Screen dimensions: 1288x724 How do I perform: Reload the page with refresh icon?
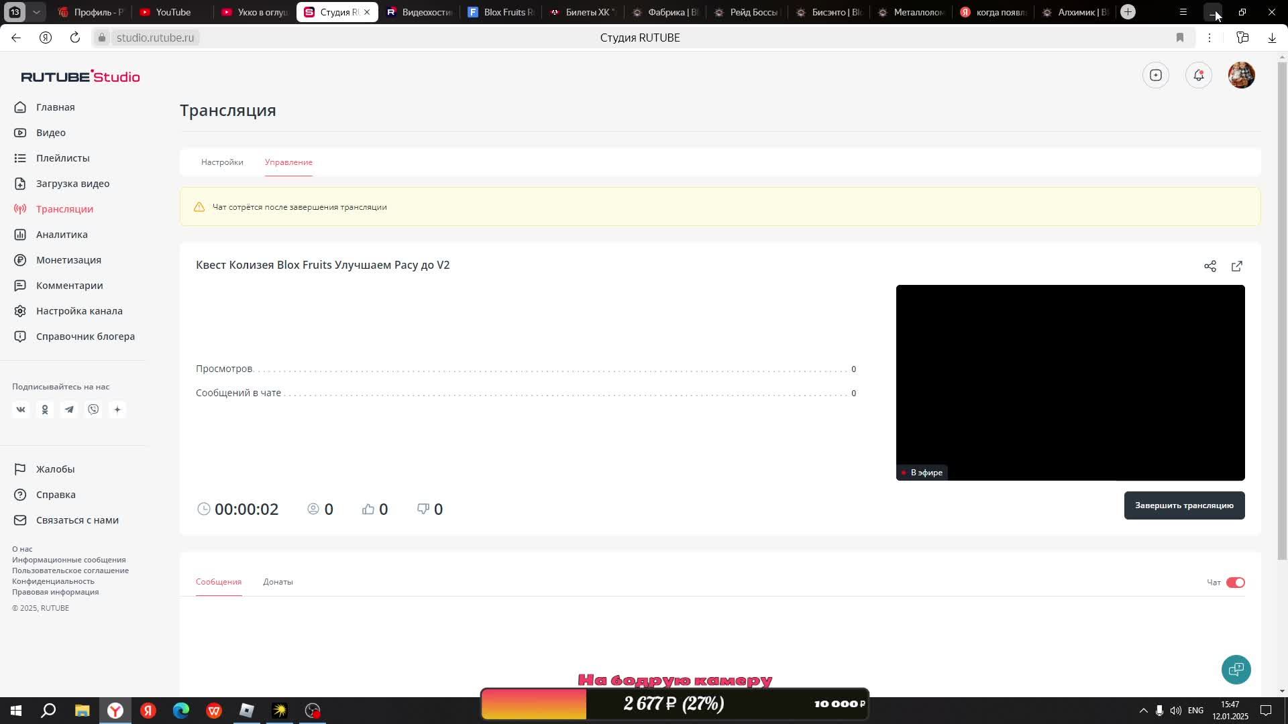[x=75, y=38]
